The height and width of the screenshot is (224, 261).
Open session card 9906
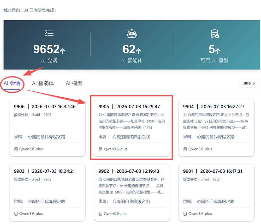(47, 128)
